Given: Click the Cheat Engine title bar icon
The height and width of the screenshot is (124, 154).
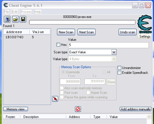Looking at the screenshot, I should tap(6, 5).
